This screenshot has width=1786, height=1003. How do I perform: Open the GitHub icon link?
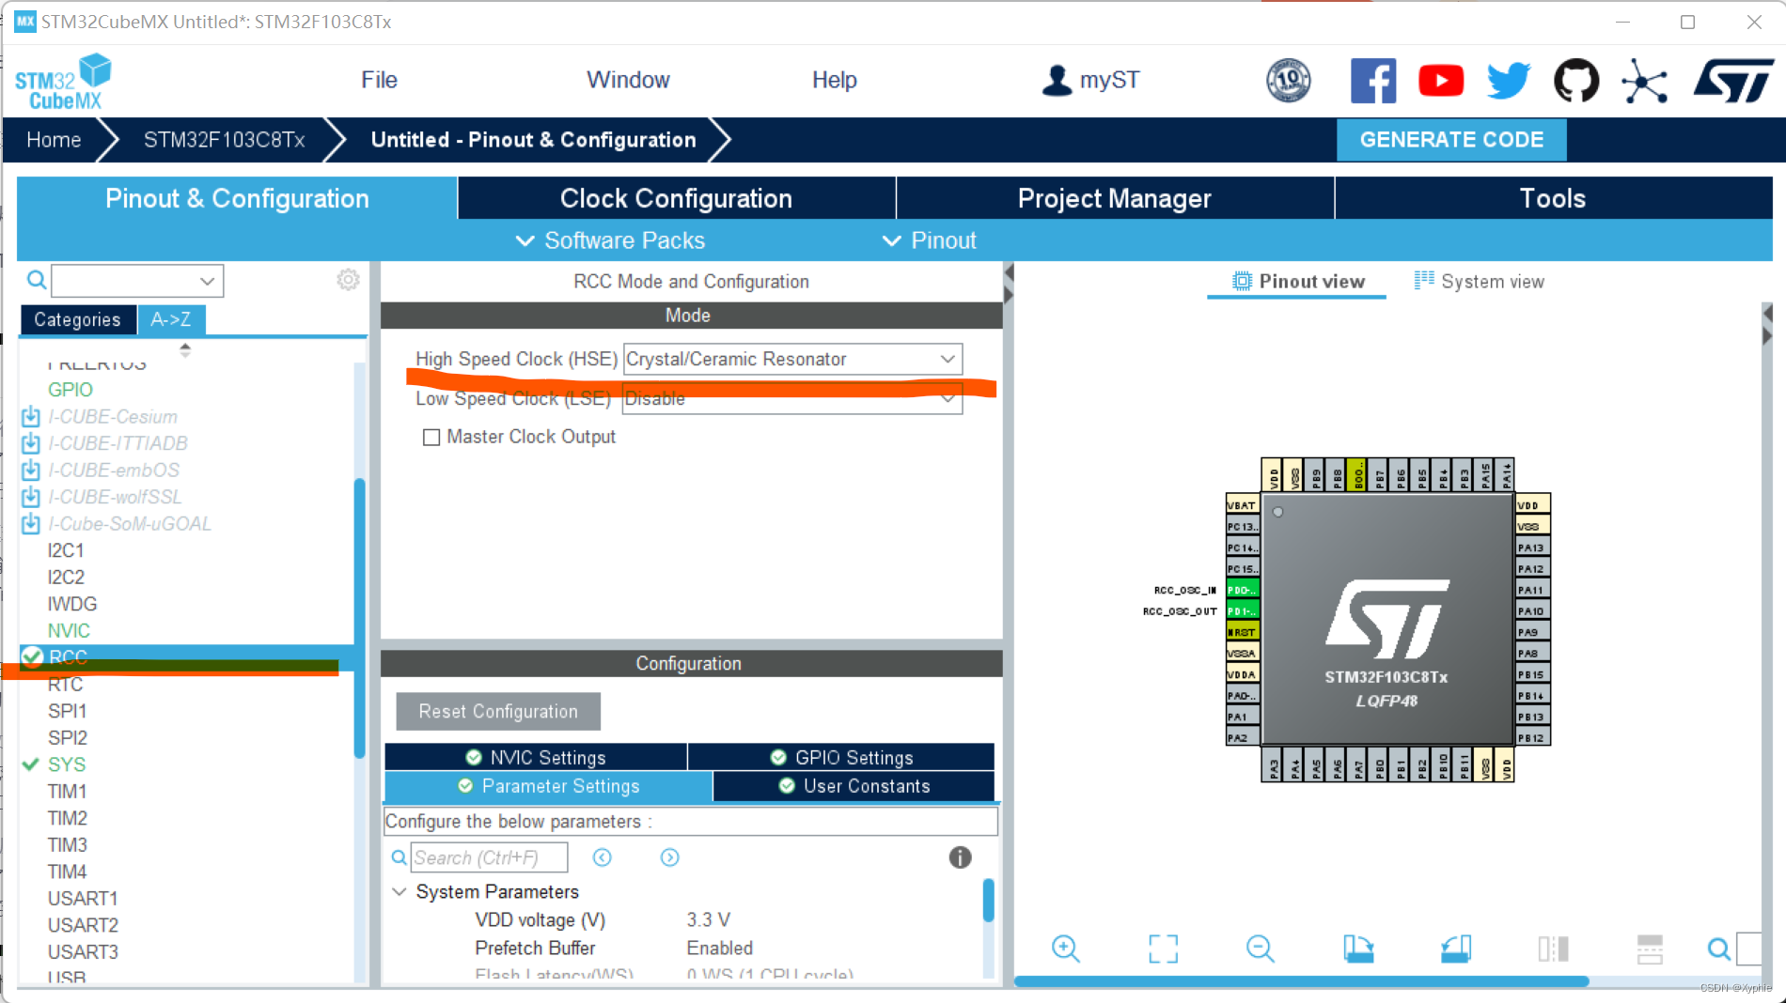tap(1576, 81)
